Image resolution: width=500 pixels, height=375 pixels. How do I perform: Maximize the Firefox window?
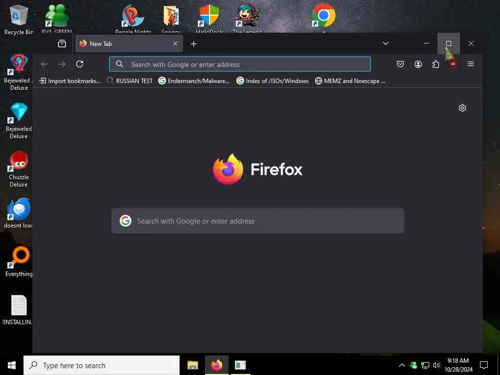coord(449,43)
